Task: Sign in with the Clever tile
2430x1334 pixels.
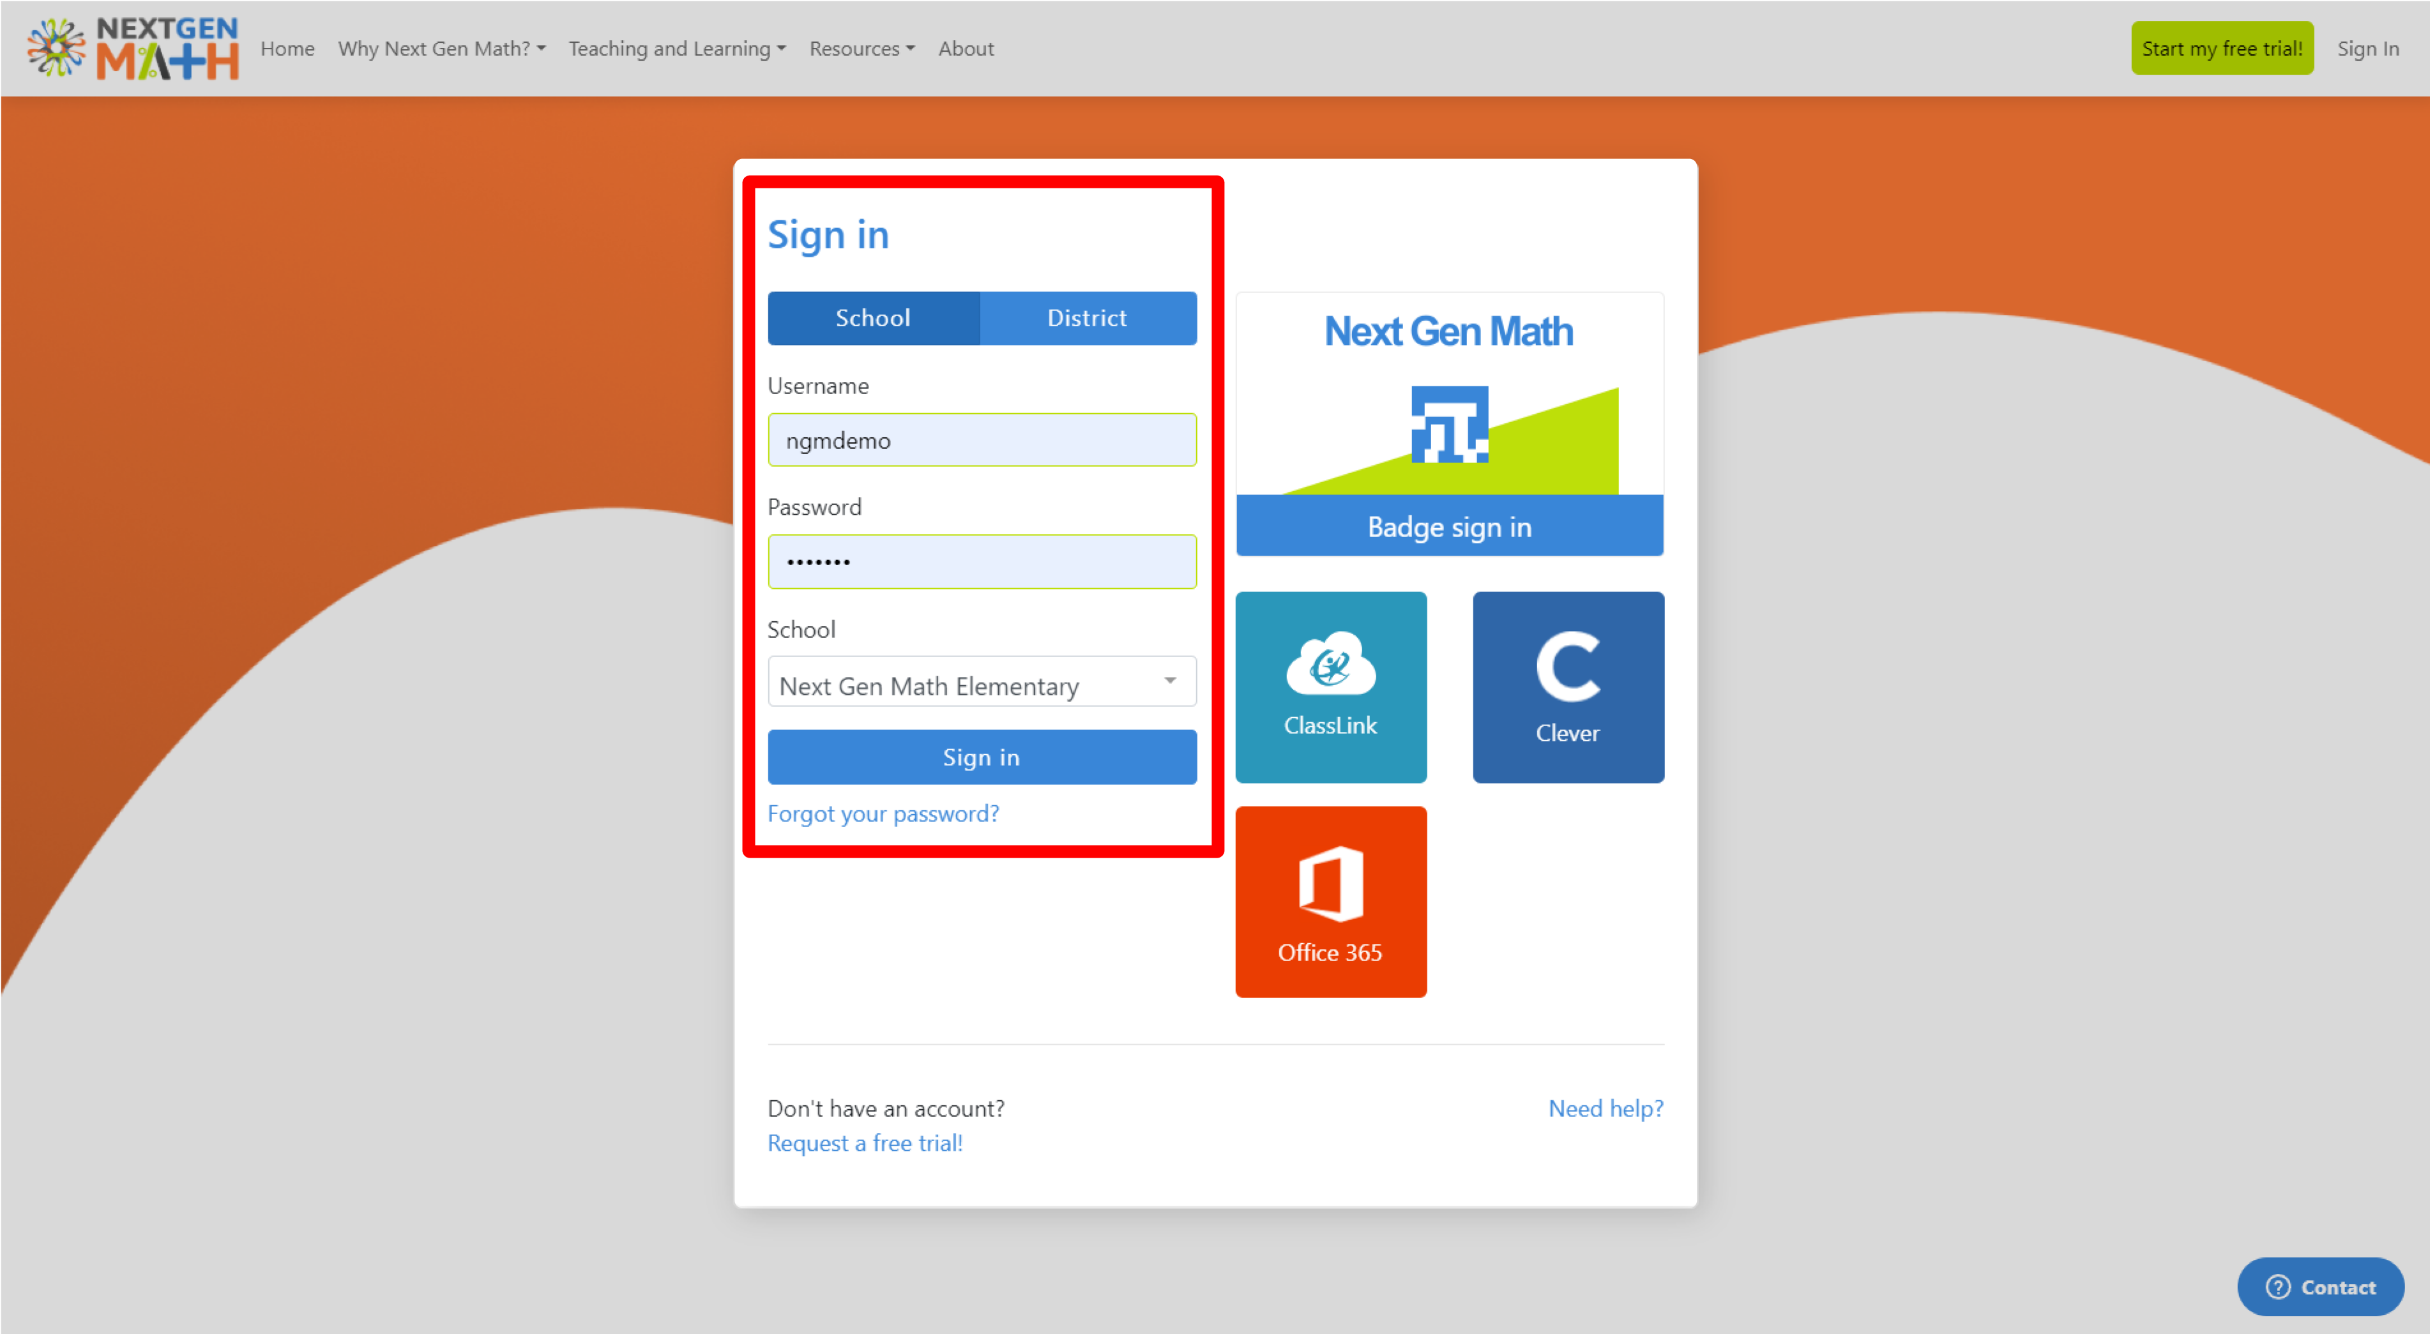Action: pos(1568,687)
